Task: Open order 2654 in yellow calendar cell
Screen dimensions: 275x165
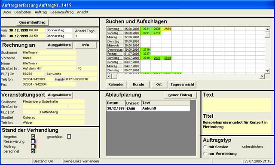Action: tap(166, 29)
